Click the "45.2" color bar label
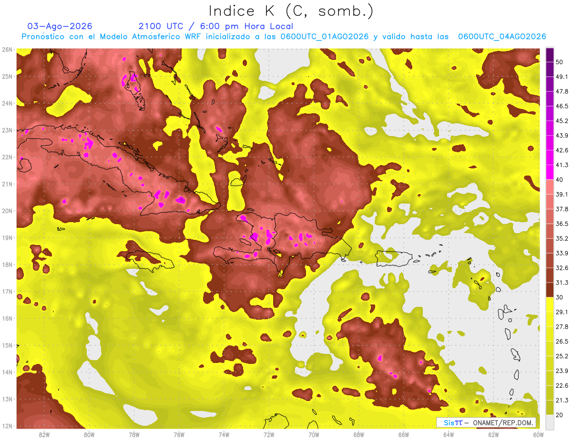Viewport: 572px width, 441px height. point(562,121)
